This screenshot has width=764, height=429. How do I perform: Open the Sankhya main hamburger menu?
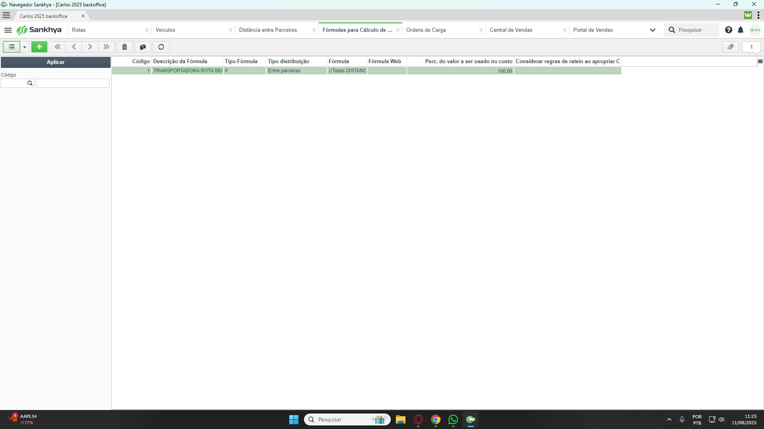pyautogui.click(x=8, y=30)
